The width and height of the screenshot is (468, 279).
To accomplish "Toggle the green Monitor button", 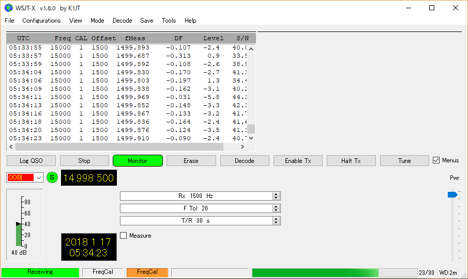I will pyautogui.click(x=138, y=161).
